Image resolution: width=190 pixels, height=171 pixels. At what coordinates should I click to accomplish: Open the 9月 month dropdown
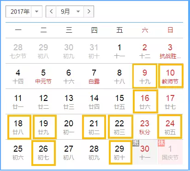[x=70, y=12]
